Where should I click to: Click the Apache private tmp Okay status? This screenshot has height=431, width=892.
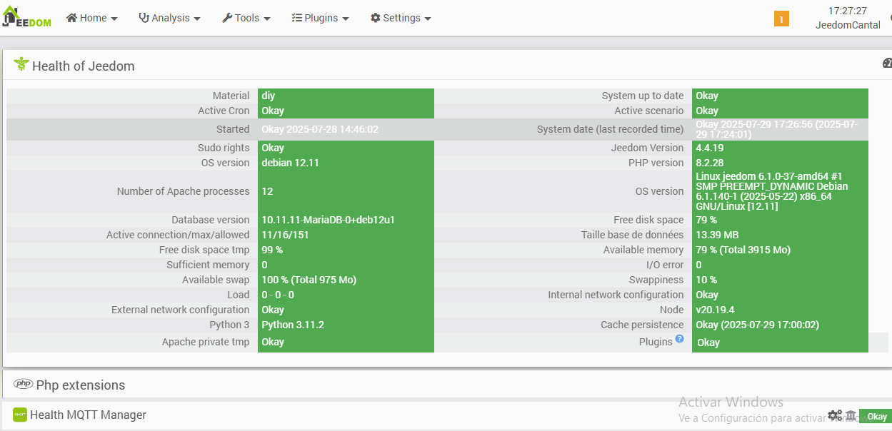point(273,342)
